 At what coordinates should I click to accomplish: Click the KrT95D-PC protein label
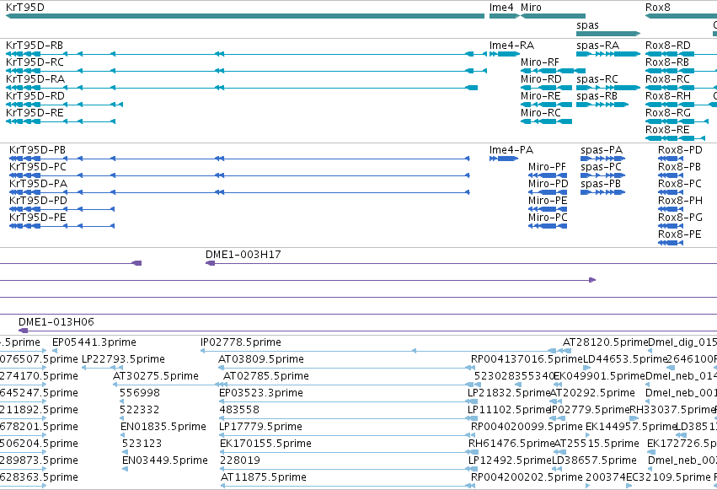[x=38, y=167]
